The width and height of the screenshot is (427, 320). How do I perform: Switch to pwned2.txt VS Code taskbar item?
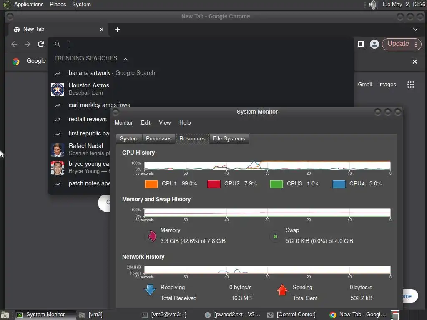pyautogui.click(x=233, y=315)
